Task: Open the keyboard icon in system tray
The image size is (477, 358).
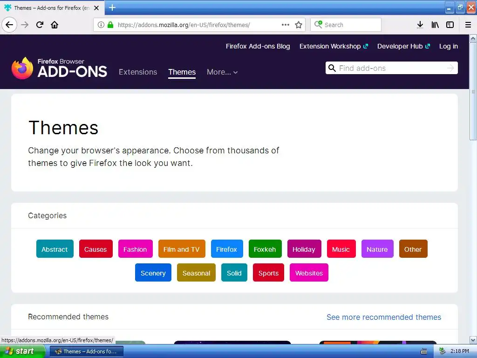Action: [424, 351]
